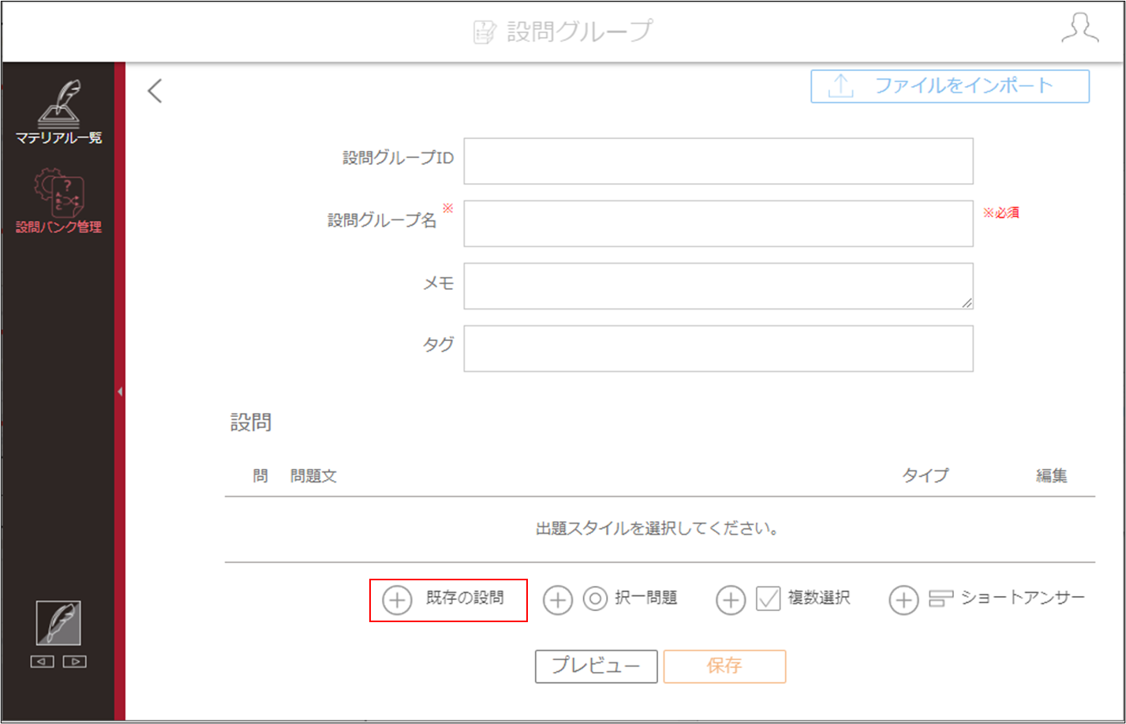Click the タグ field label
Viewport: 1126px width, 724px height.
click(439, 344)
